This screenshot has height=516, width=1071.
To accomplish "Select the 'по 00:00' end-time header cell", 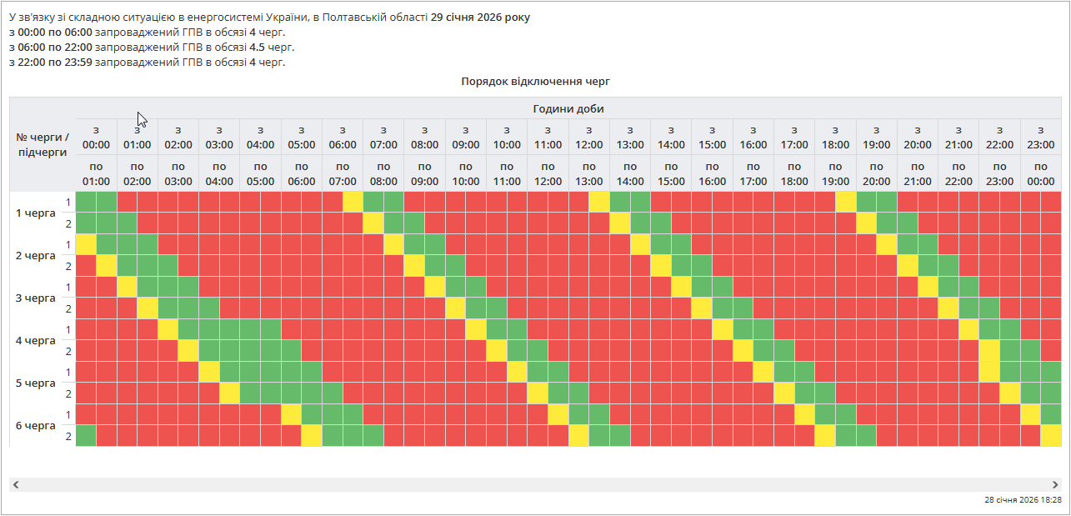I will 1040,173.
